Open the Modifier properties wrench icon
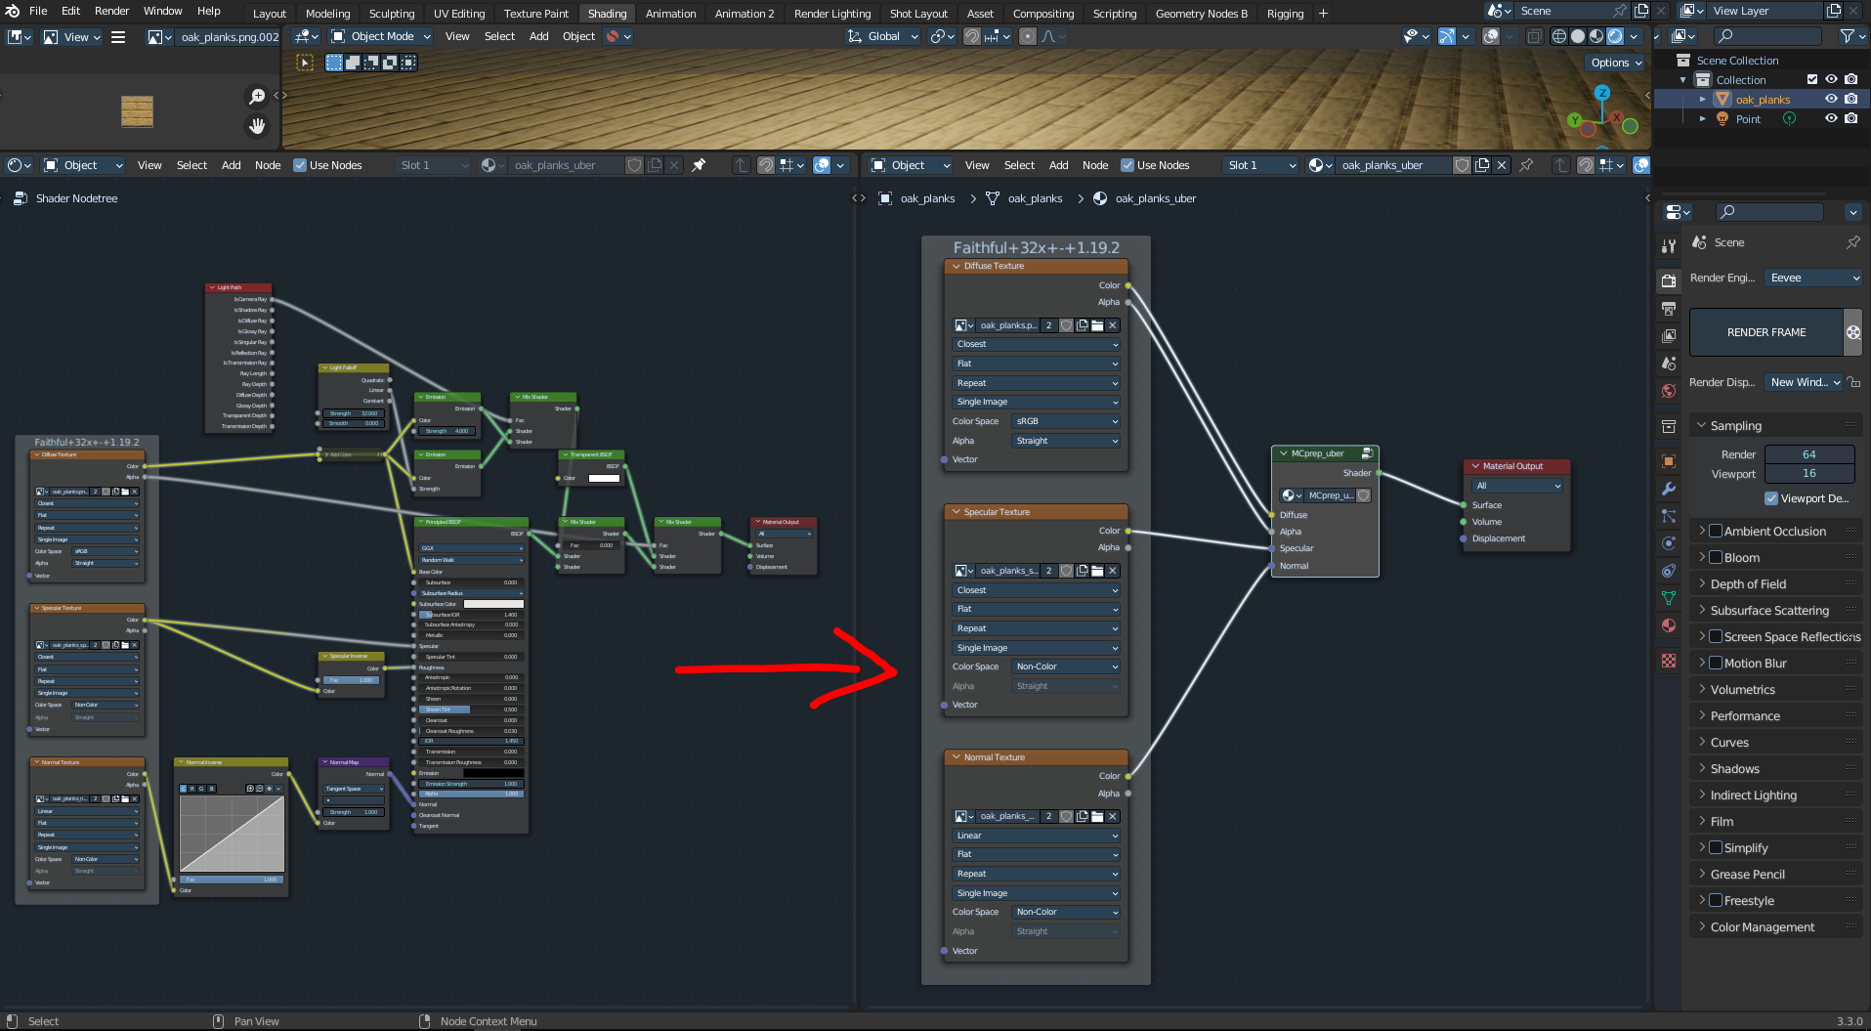This screenshot has height=1031, width=1871. pyautogui.click(x=1668, y=489)
